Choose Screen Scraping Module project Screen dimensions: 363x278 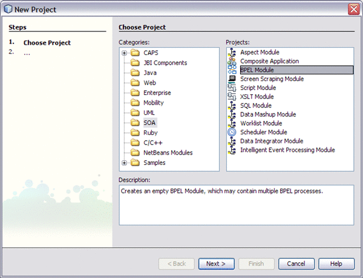click(x=272, y=79)
